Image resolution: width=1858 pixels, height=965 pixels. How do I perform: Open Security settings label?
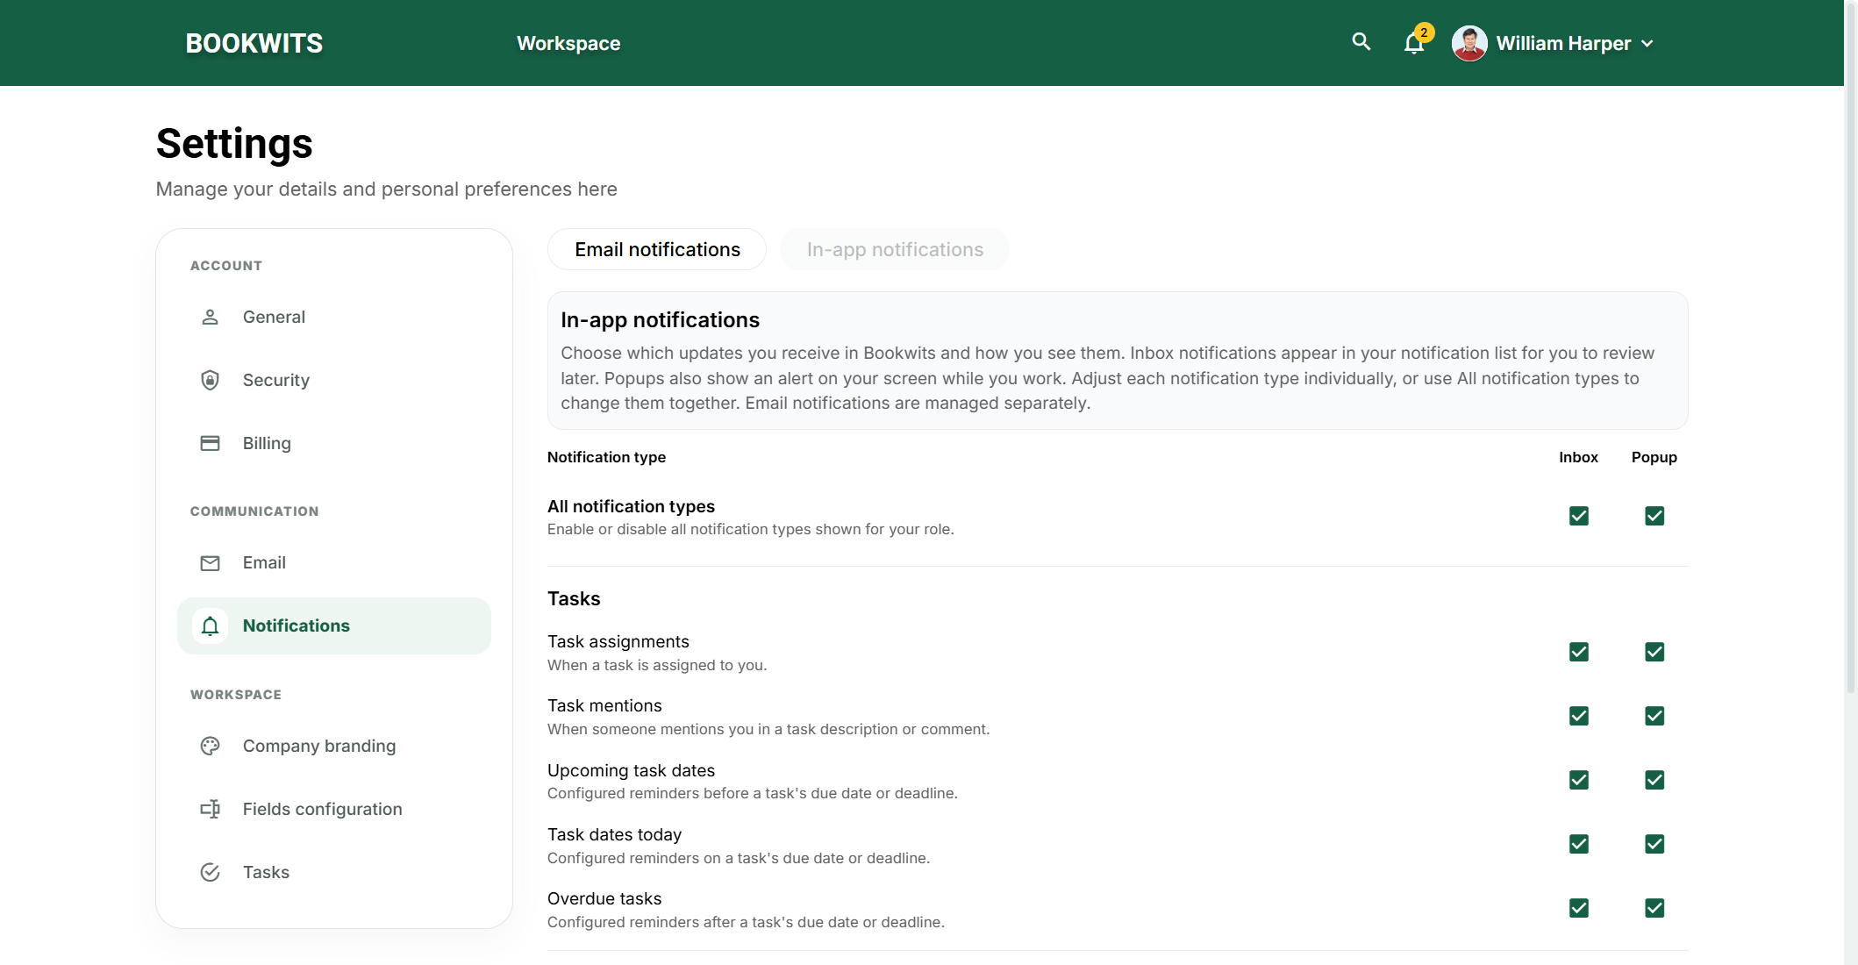pyautogui.click(x=275, y=380)
